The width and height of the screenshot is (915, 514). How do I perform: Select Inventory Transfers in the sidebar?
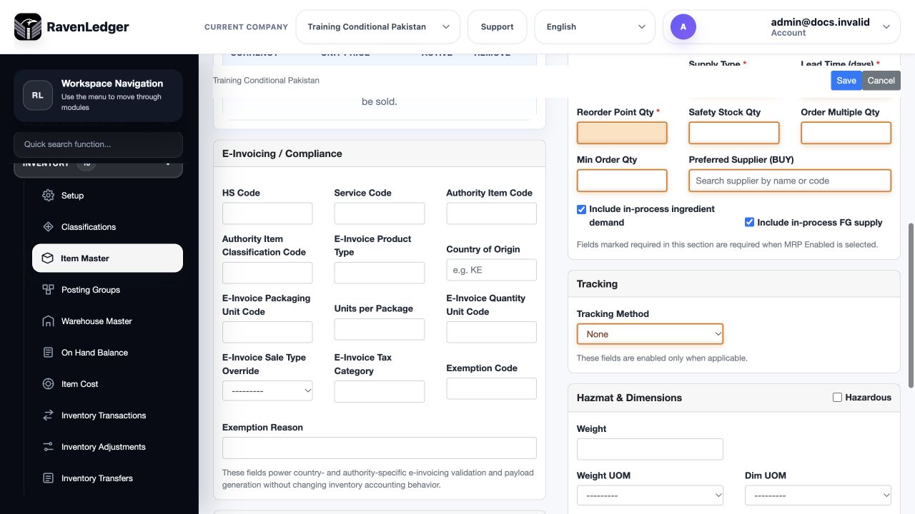tap(107, 478)
